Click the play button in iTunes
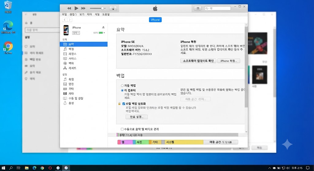 point(76,8)
